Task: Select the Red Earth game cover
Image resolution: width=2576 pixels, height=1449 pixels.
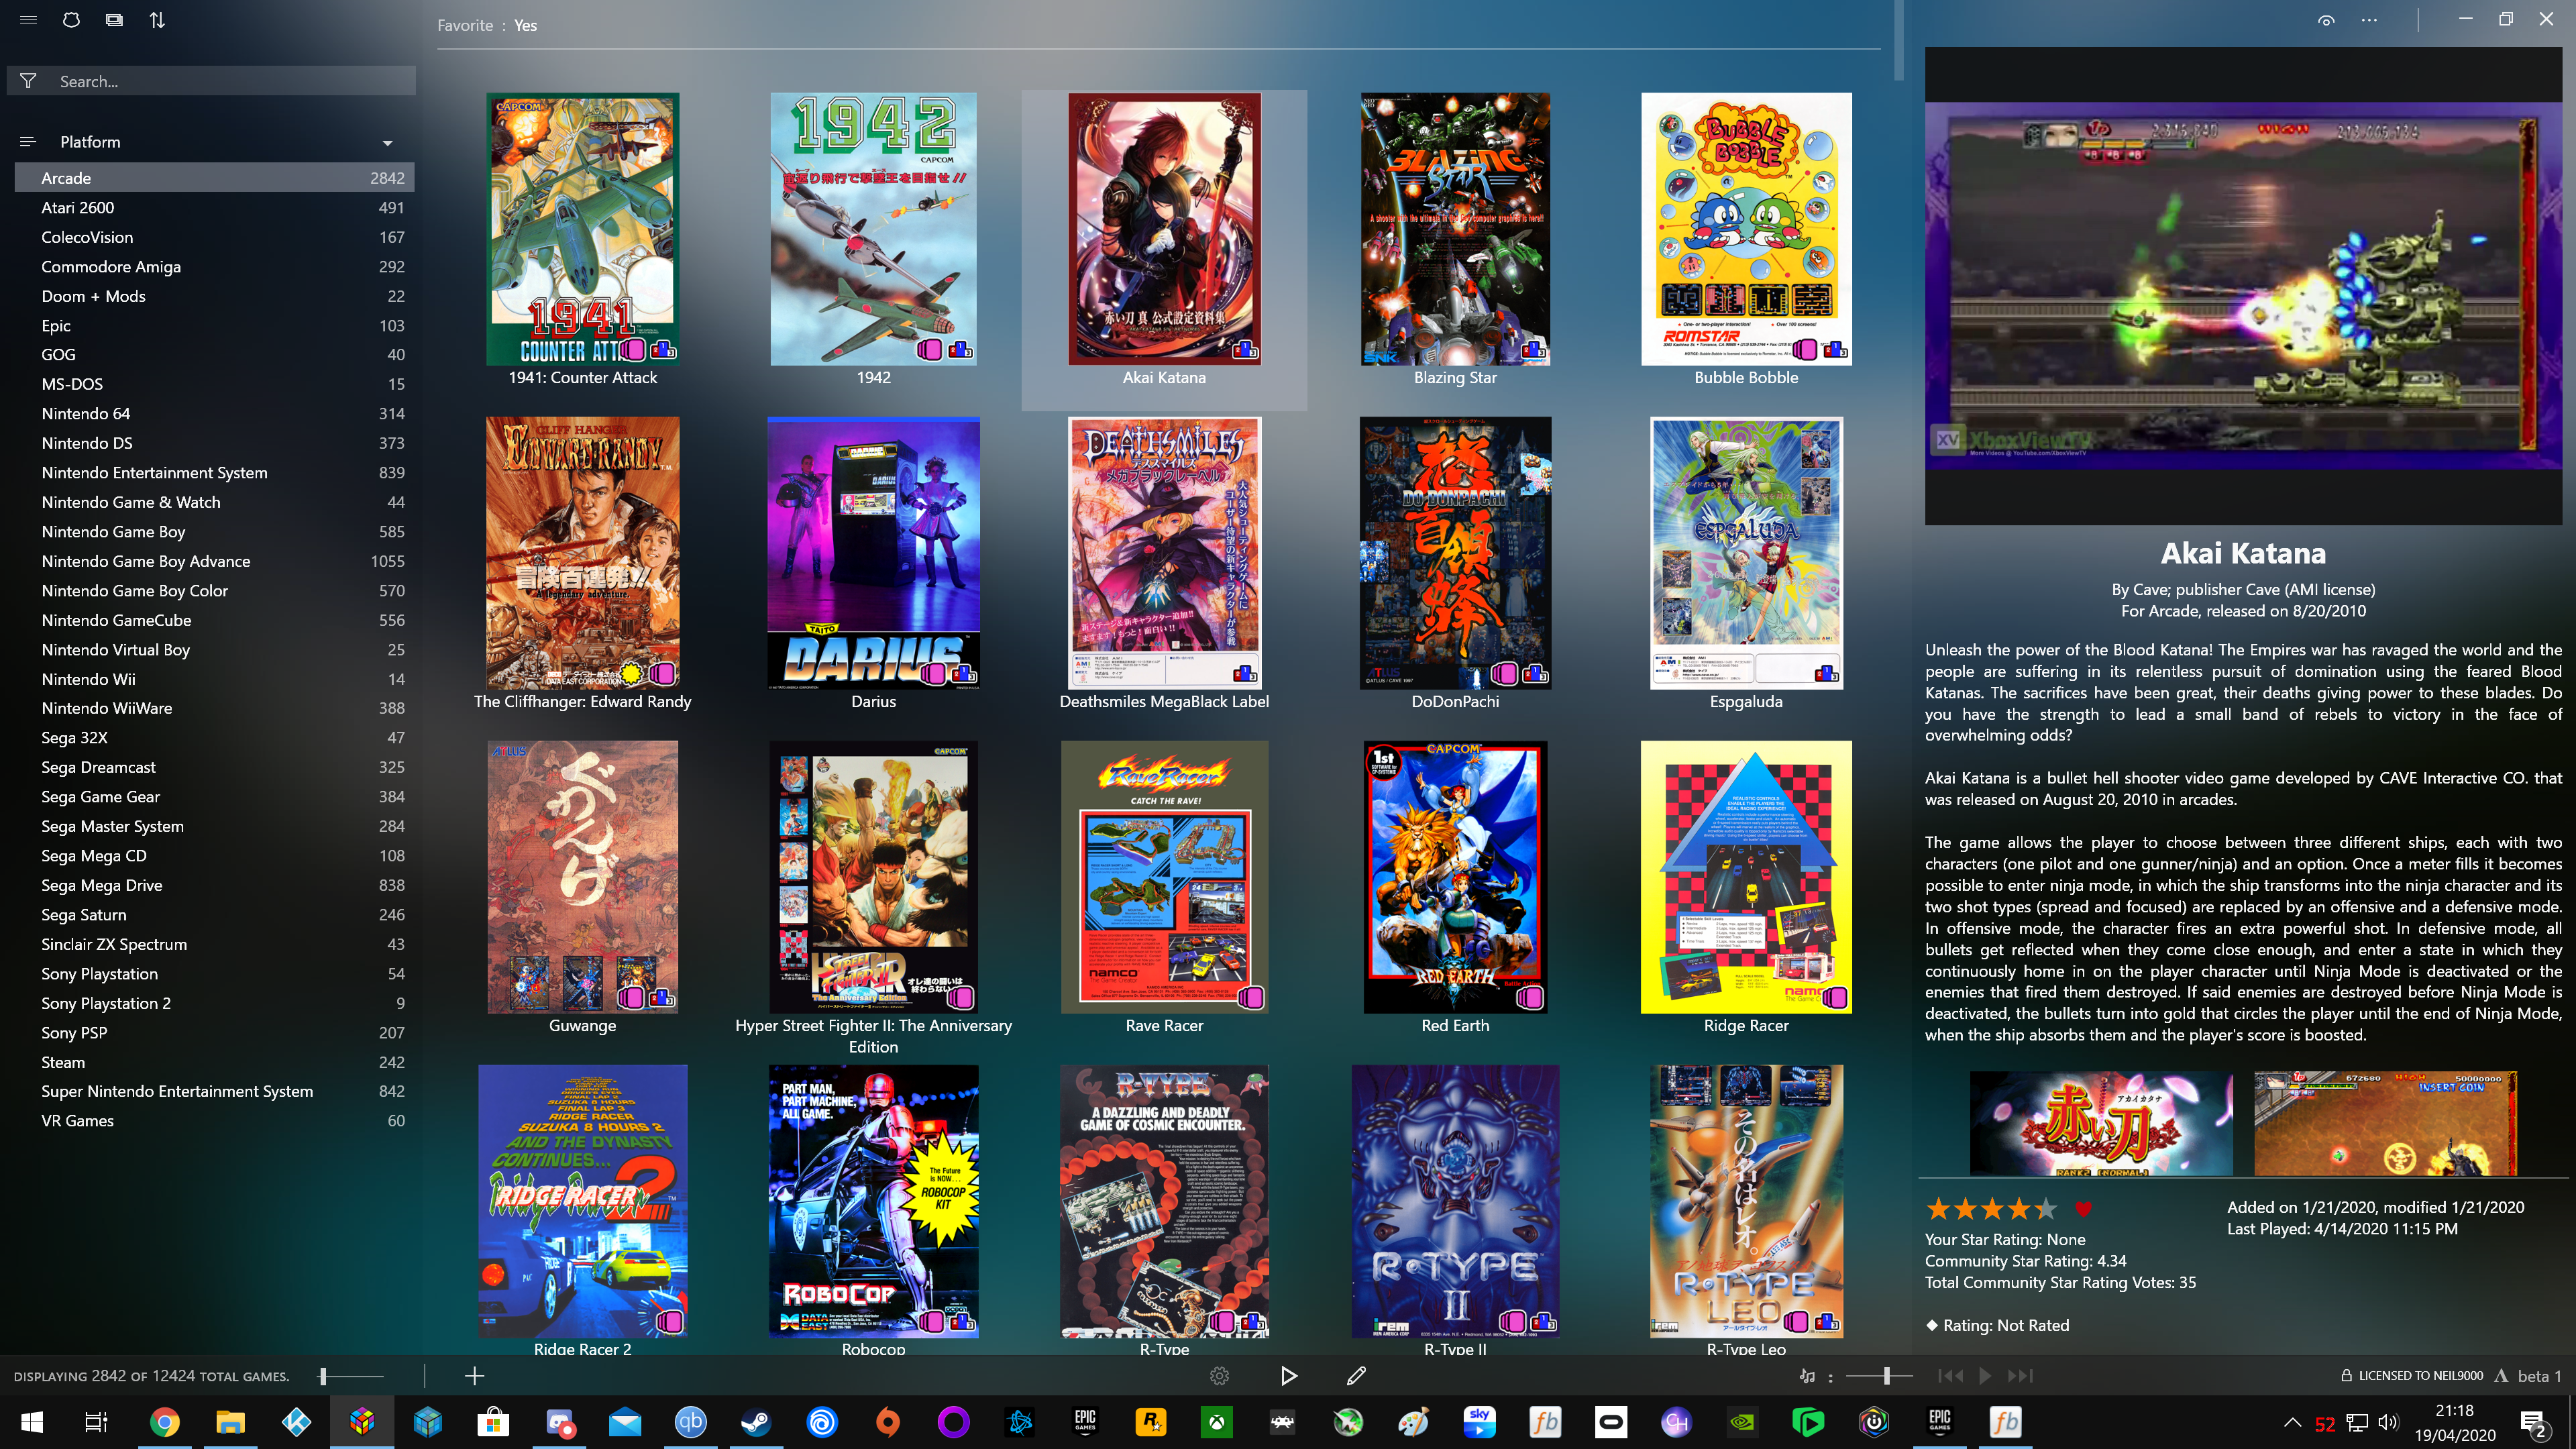Action: pyautogui.click(x=1455, y=877)
